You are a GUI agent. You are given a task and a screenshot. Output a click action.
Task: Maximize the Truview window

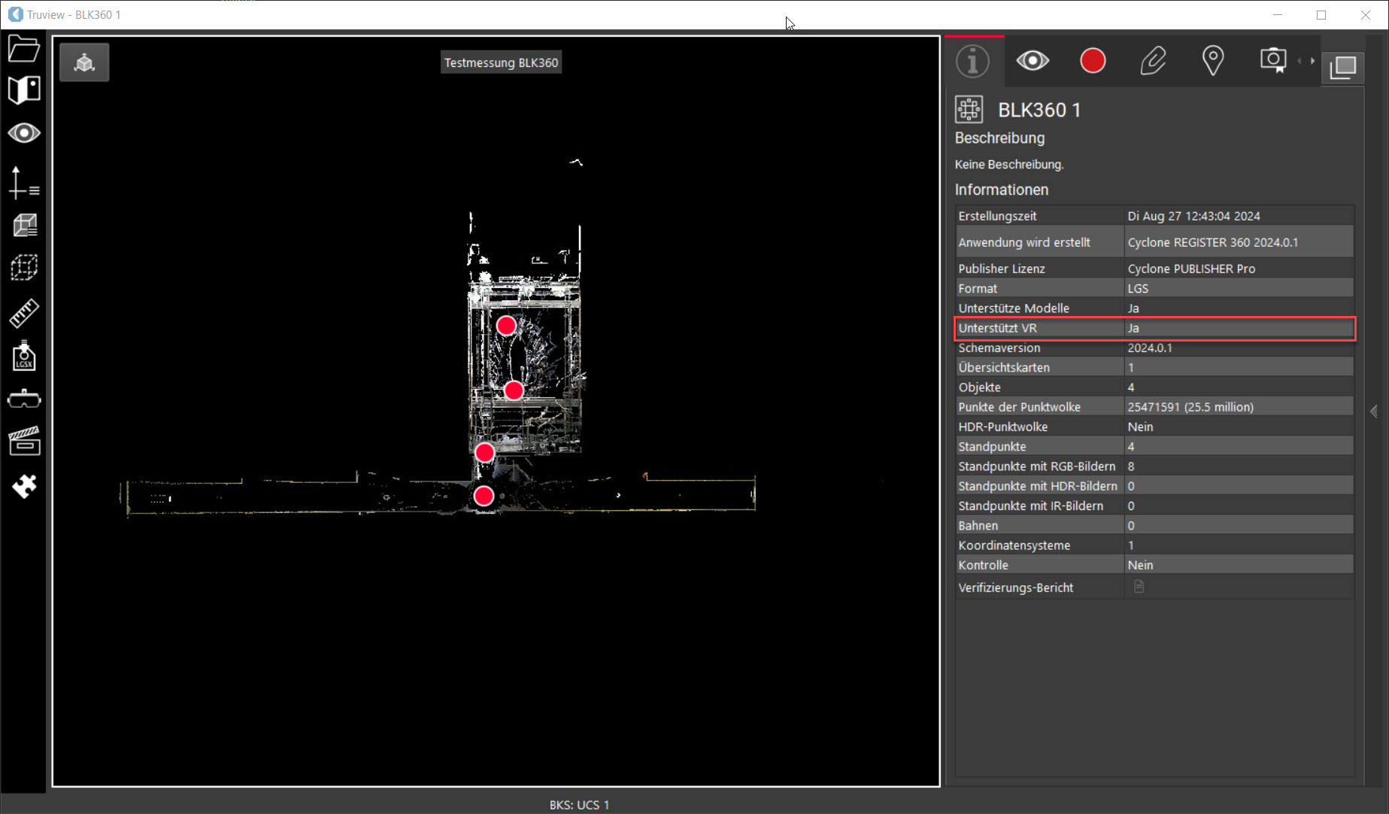tap(1321, 14)
